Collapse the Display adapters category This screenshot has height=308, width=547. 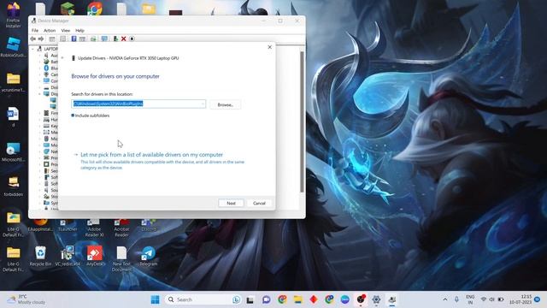(40, 94)
